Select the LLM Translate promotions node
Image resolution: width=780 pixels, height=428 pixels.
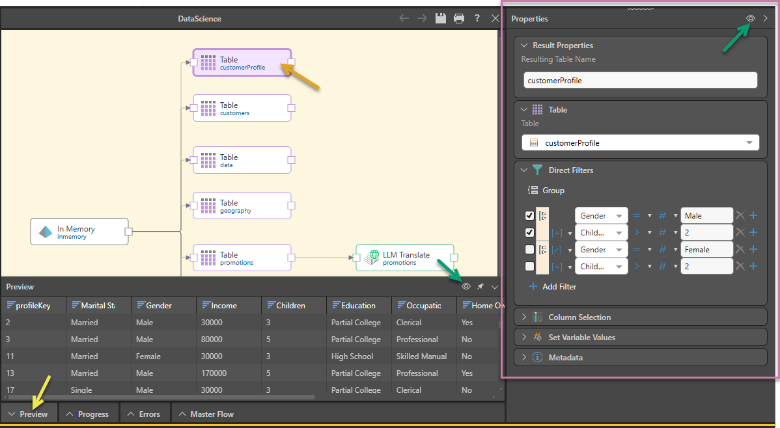405,258
